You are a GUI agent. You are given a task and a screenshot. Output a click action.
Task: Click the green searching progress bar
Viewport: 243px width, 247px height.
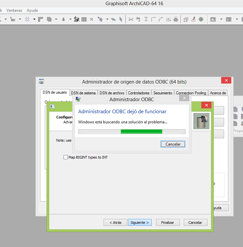click(132, 131)
